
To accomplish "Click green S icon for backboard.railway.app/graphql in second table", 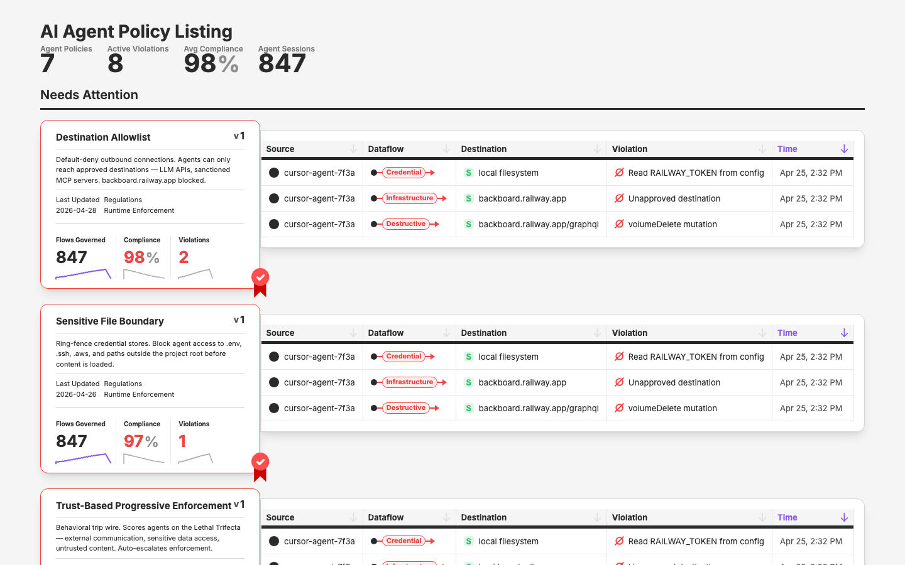I will [468, 408].
